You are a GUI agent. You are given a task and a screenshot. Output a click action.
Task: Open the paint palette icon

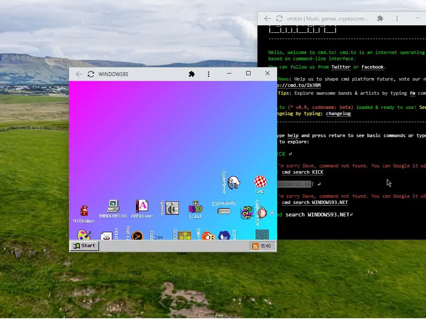[x=84, y=235]
